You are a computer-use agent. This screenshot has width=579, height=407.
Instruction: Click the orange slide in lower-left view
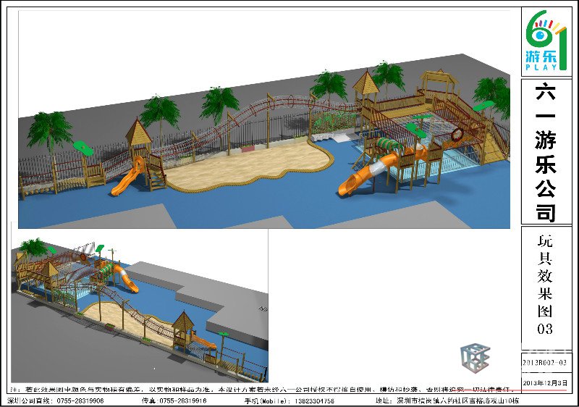(125, 279)
